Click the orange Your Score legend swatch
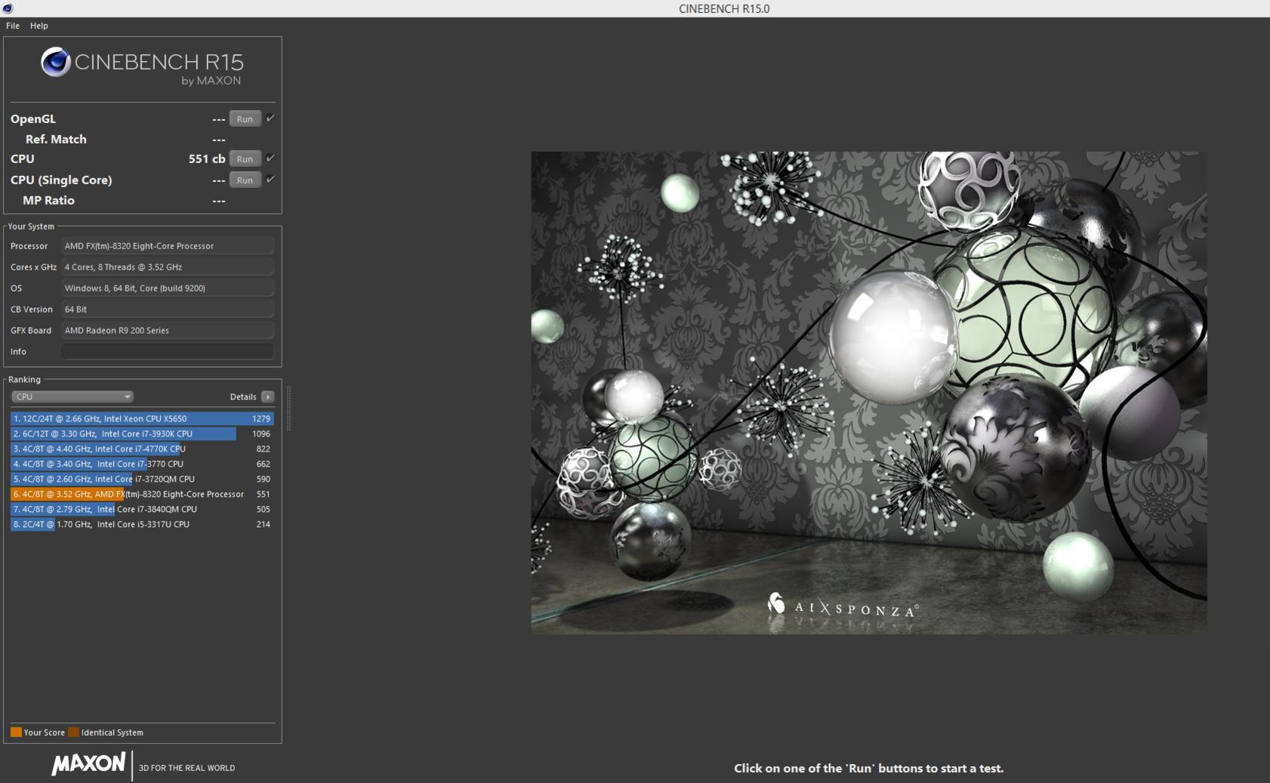 point(16,732)
